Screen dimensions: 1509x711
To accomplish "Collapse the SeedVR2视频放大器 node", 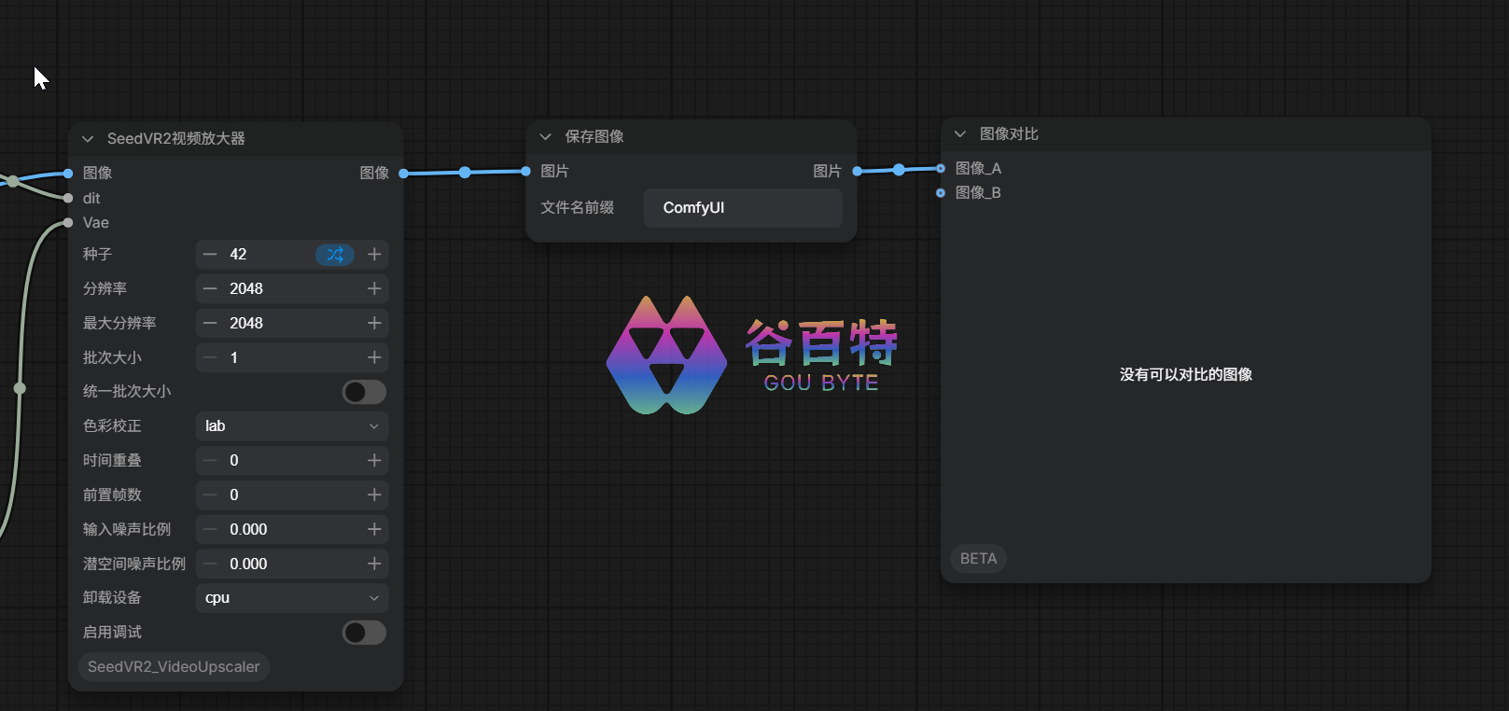I will coord(88,139).
